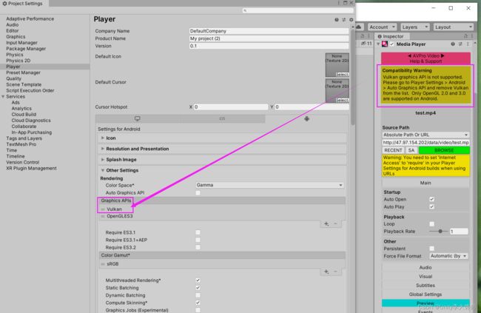Open the Layers dropdown
This screenshot has width=481, height=313.
pyautogui.click(x=415, y=27)
